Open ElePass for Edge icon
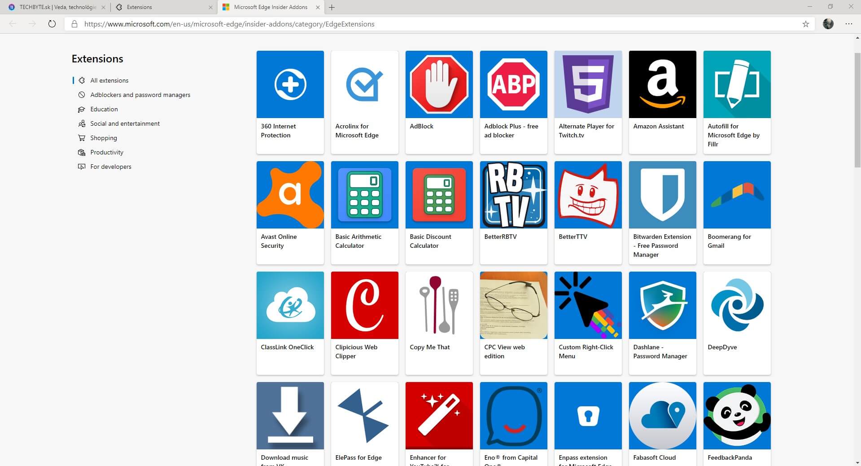Viewport: 861px width, 466px height. pyautogui.click(x=364, y=416)
